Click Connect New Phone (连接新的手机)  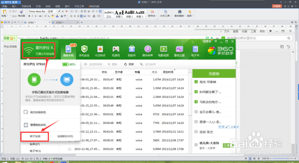point(65,136)
